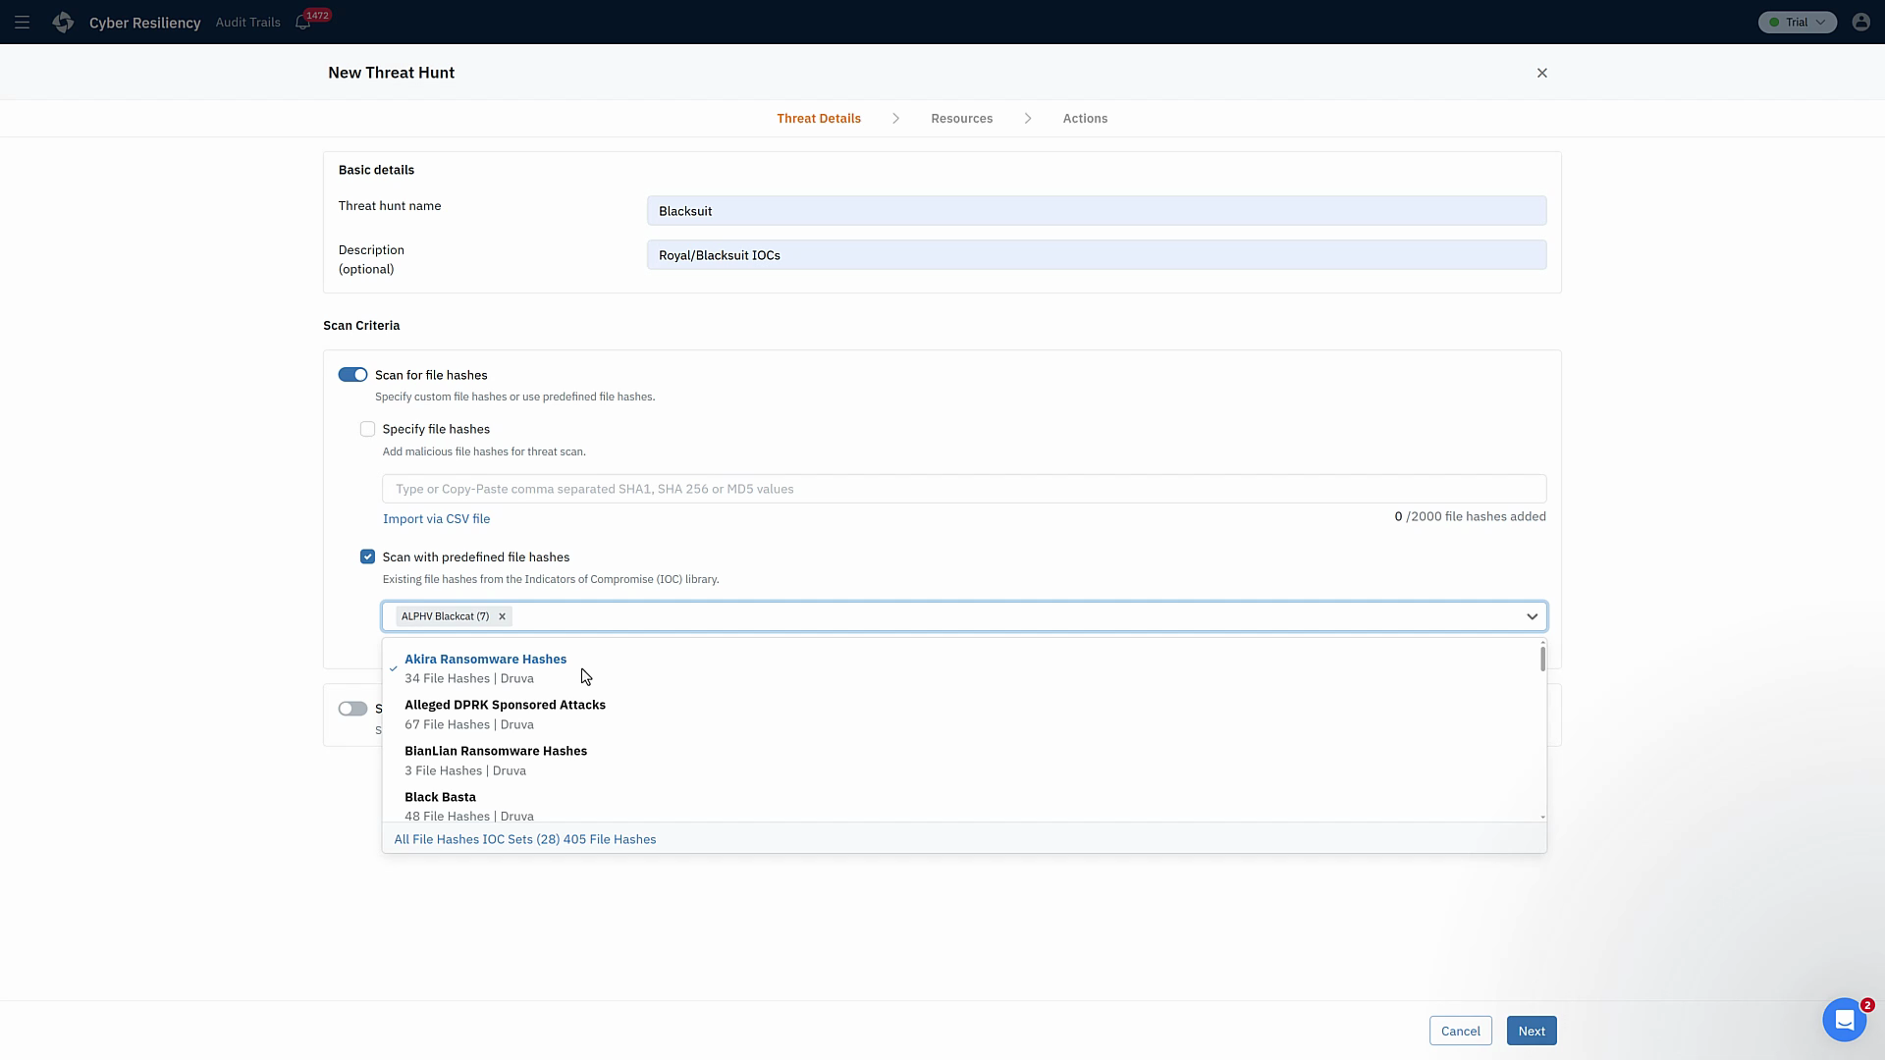Remove the ALPHV Blackcat (7) chip
This screenshot has width=1885, height=1060.
501,615
